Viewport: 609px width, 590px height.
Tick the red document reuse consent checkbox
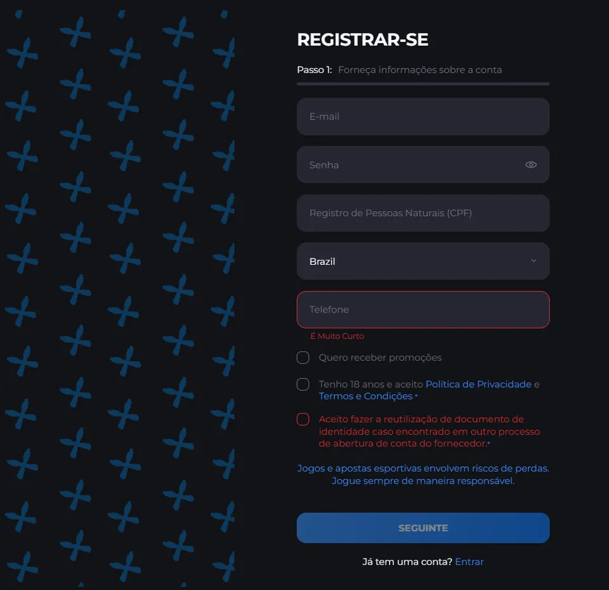(303, 420)
